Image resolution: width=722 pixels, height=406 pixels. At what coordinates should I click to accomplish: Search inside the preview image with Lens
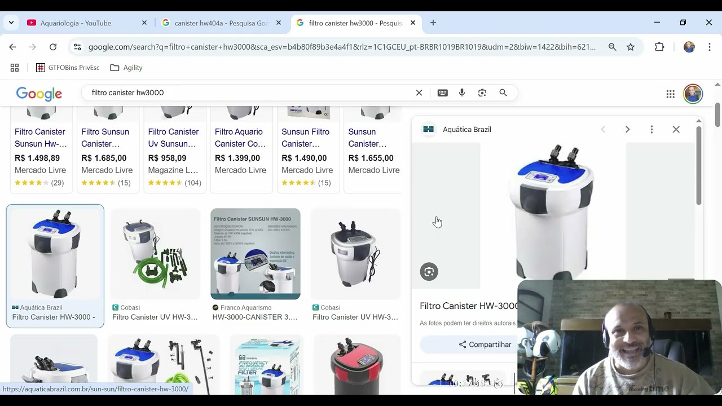pyautogui.click(x=429, y=272)
